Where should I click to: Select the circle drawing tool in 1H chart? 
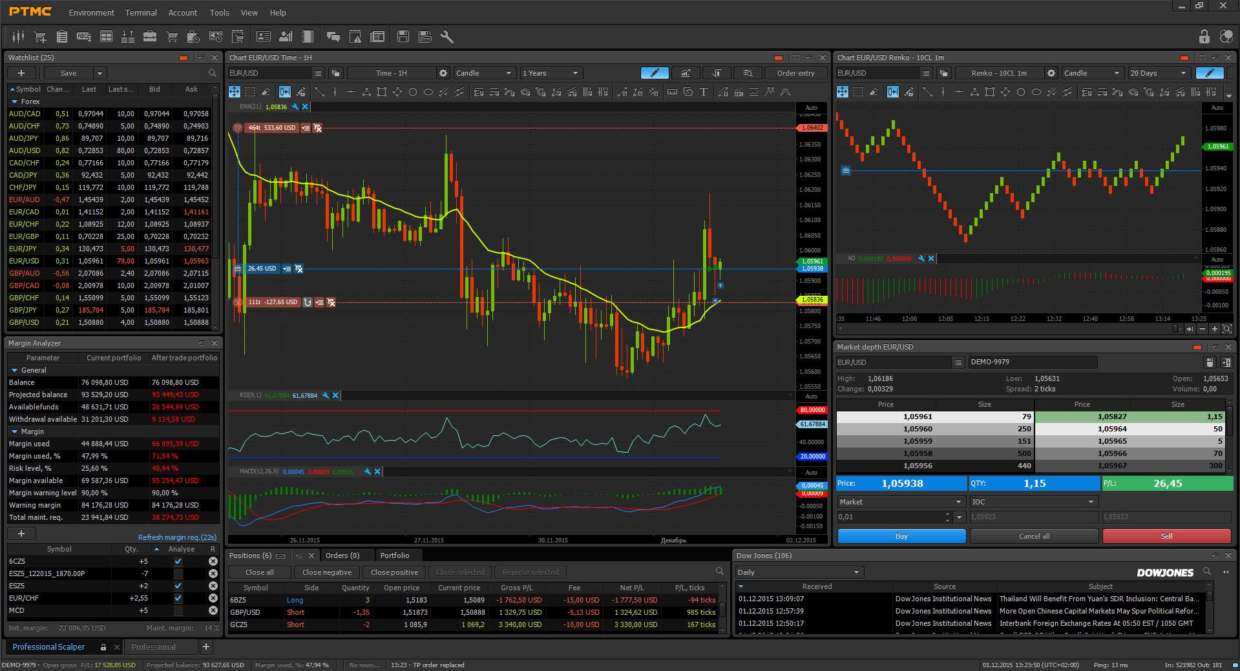tap(413, 92)
